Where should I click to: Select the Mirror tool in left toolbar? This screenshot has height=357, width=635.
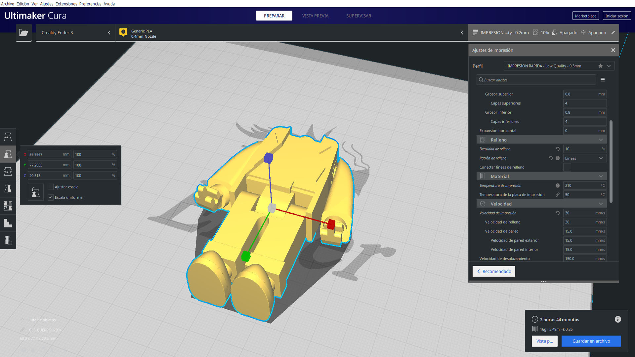(8, 188)
